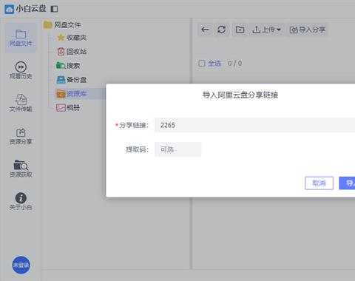The image size is (355, 281).
Task: Open the 资源分享 sharing section
Action: point(21,136)
